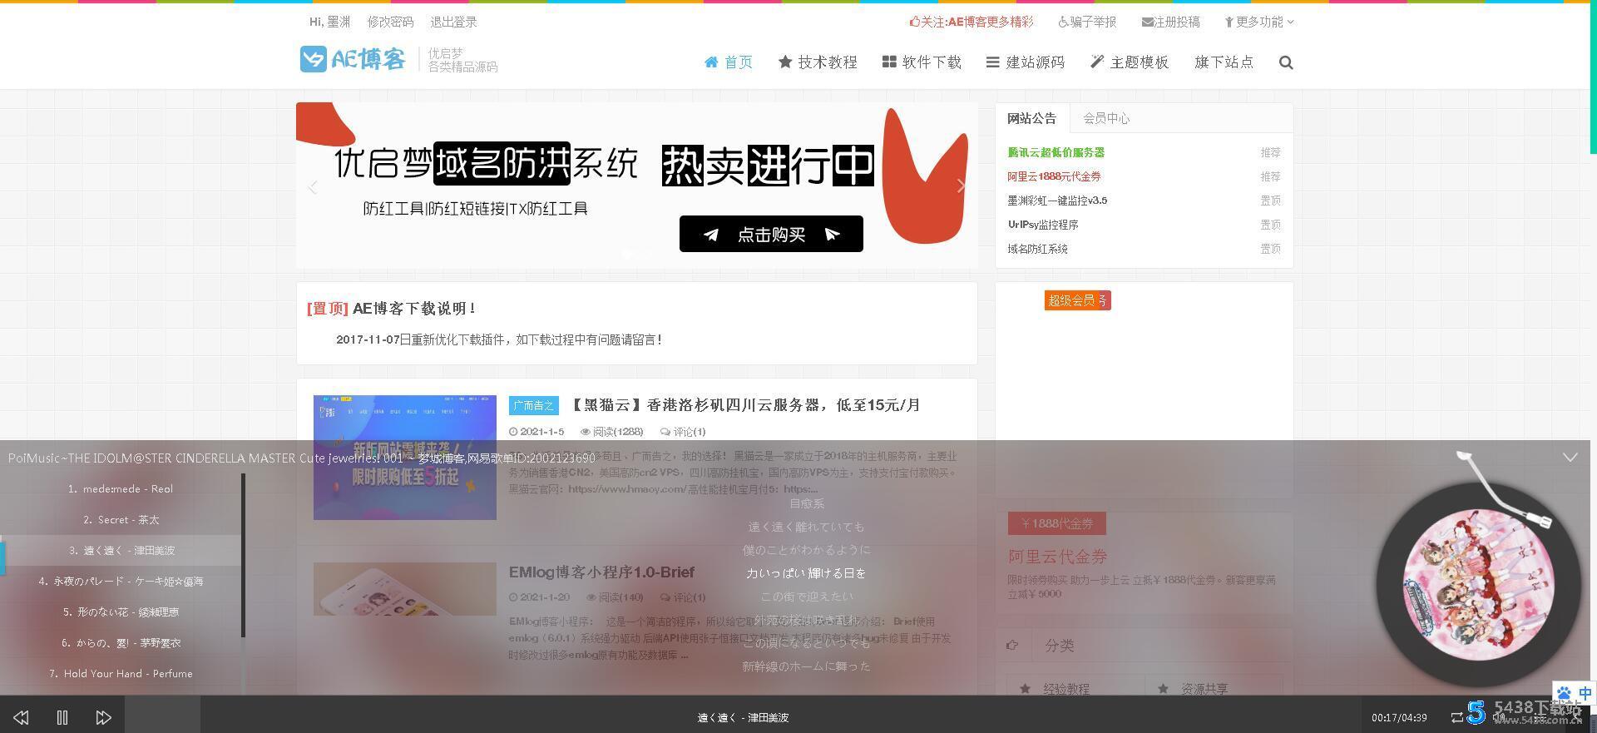Open the 经验教程 category
1597x733 pixels.
coord(1066,689)
